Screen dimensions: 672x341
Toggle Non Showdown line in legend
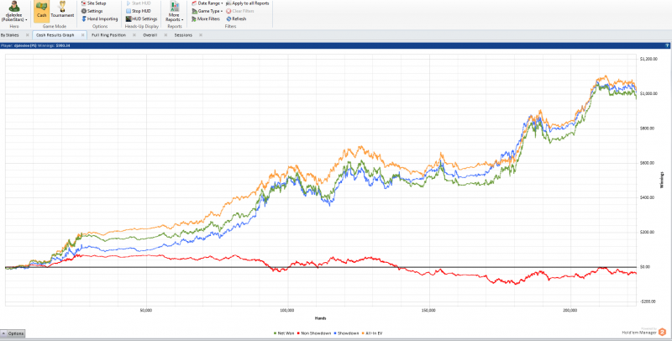(x=316, y=333)
